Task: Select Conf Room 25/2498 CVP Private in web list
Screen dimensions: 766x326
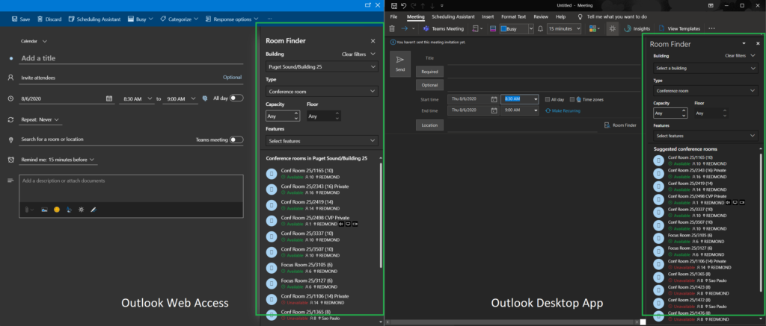Action: (322, 221)
